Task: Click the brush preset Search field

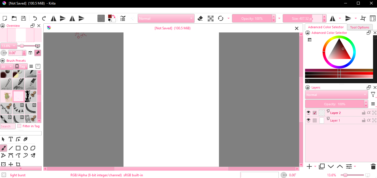Action: pos(8,126)
